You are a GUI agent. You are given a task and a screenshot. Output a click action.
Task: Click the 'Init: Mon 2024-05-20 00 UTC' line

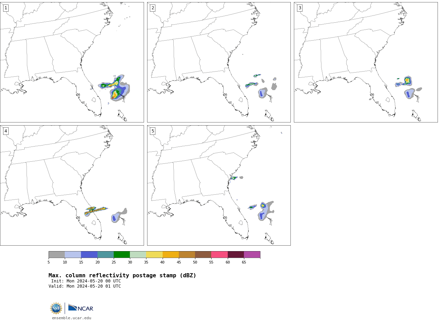click(x=86, y=281)
